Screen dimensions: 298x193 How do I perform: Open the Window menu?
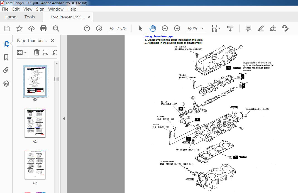coord(56,9)
